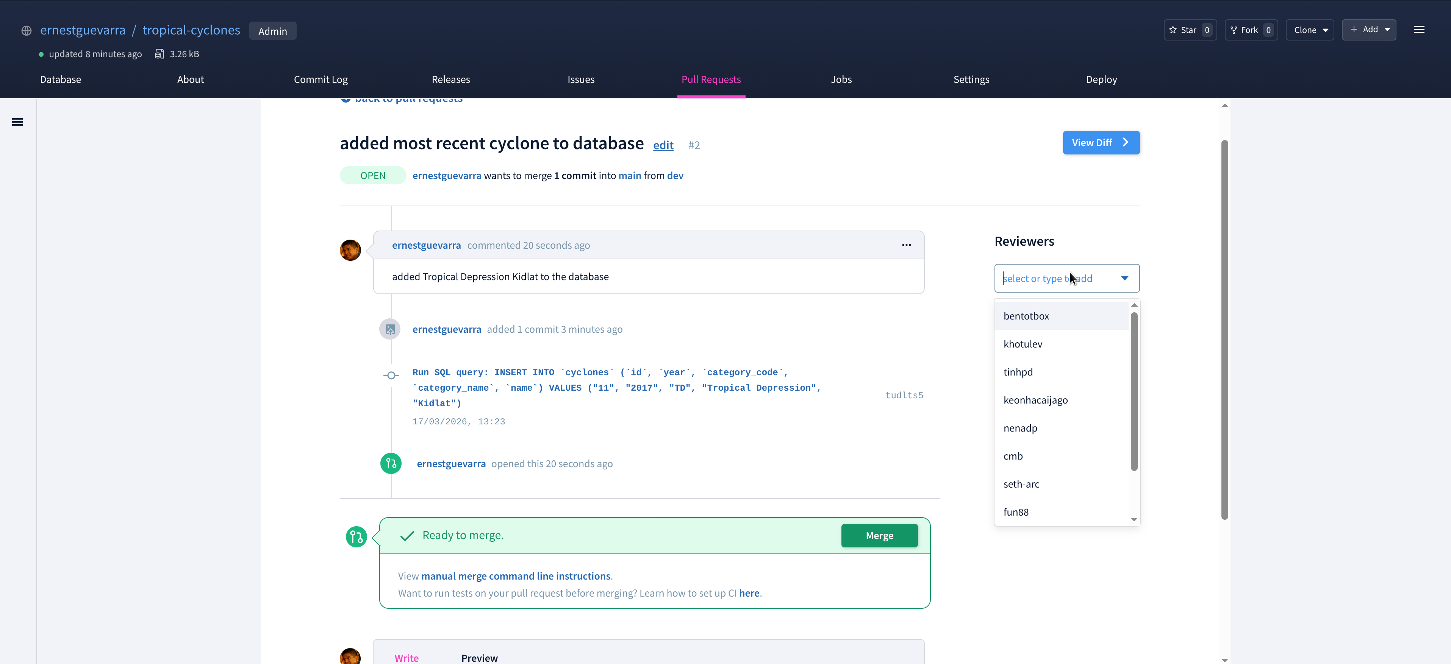Click the globe icon beside repository name
This screenshot has height=664, width=1451.
click(27, 31)
